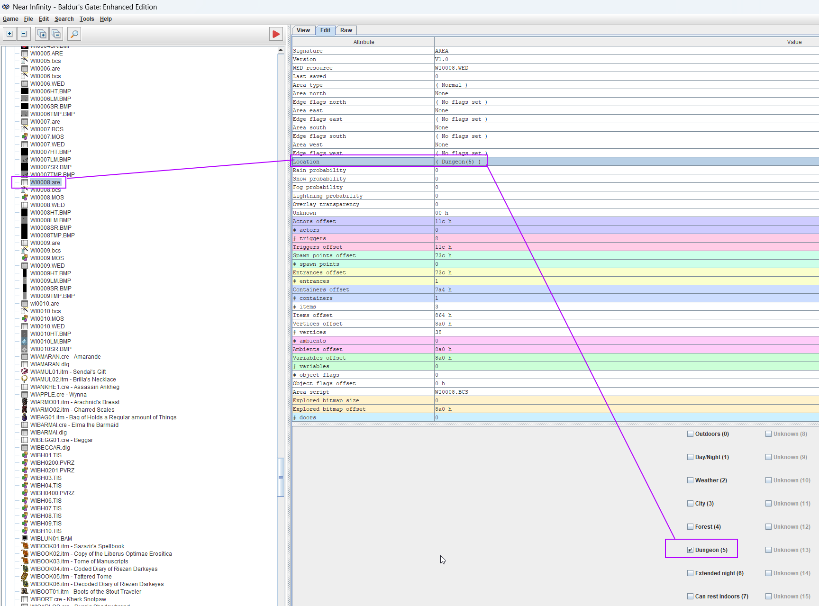Click book icon beside Sazazir's Spellbook
Screen dimensions: 819x606
[25, 546]
